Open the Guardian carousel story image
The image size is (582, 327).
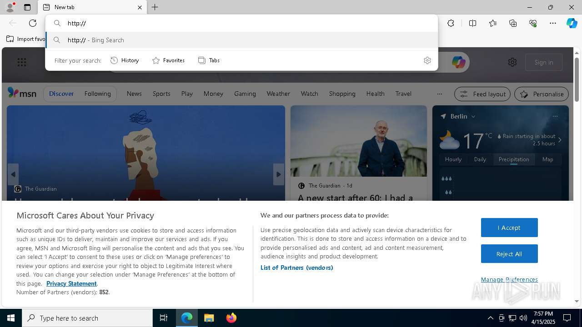146,153
